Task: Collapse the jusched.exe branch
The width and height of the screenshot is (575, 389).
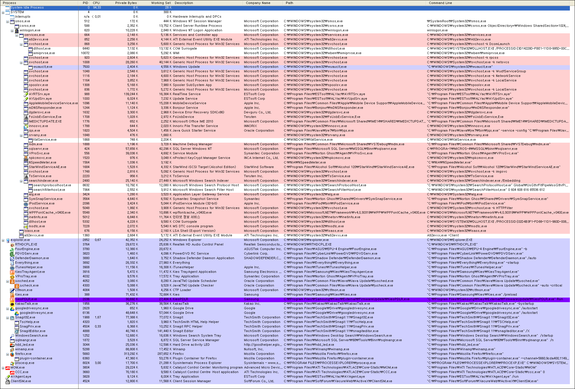Action: click(x=8, y=281)
